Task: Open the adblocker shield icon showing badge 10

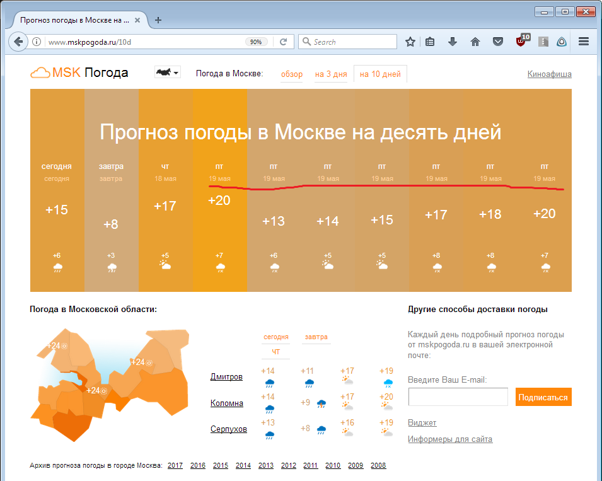Action: (521, 41)
